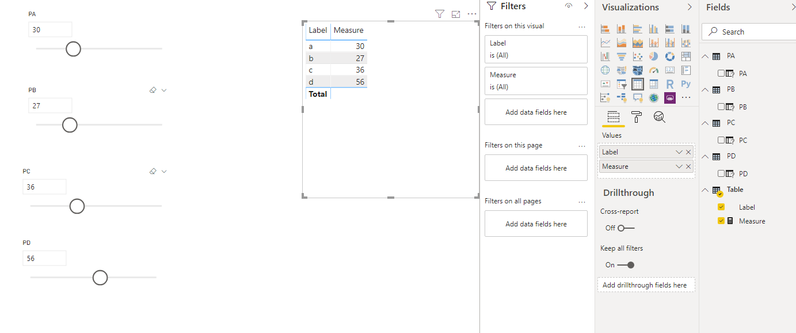Select the KPI visualization
The image size is (796, 333).
(x=605, y=84)
